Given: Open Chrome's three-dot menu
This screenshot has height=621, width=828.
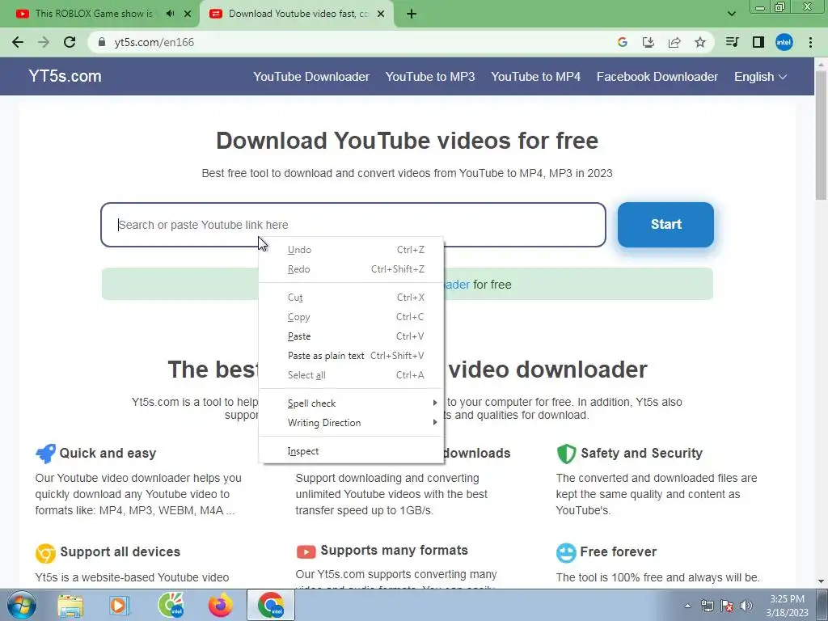Looking at the screenshot, I should point(810,42).
